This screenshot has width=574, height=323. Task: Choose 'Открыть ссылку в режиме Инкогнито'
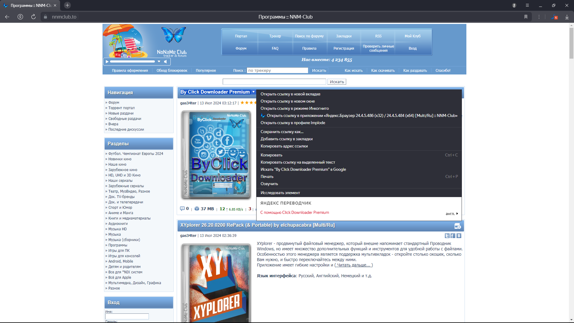[x=359, y=108]
